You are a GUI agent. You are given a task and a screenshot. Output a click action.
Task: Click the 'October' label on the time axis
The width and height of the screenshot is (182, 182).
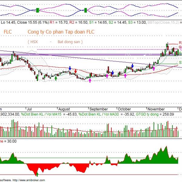pyautogui.click(x=124, y=109)
